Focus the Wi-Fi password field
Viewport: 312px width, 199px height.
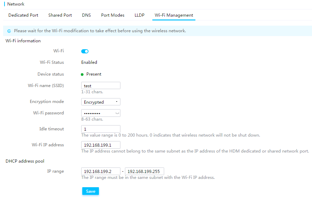click(101, 113)
